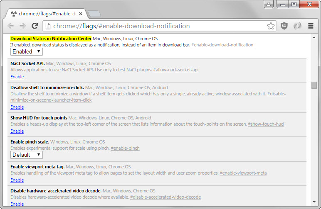Maximize the Chrome window
Screen dimensions: 321x209
(x=294, y=4)
